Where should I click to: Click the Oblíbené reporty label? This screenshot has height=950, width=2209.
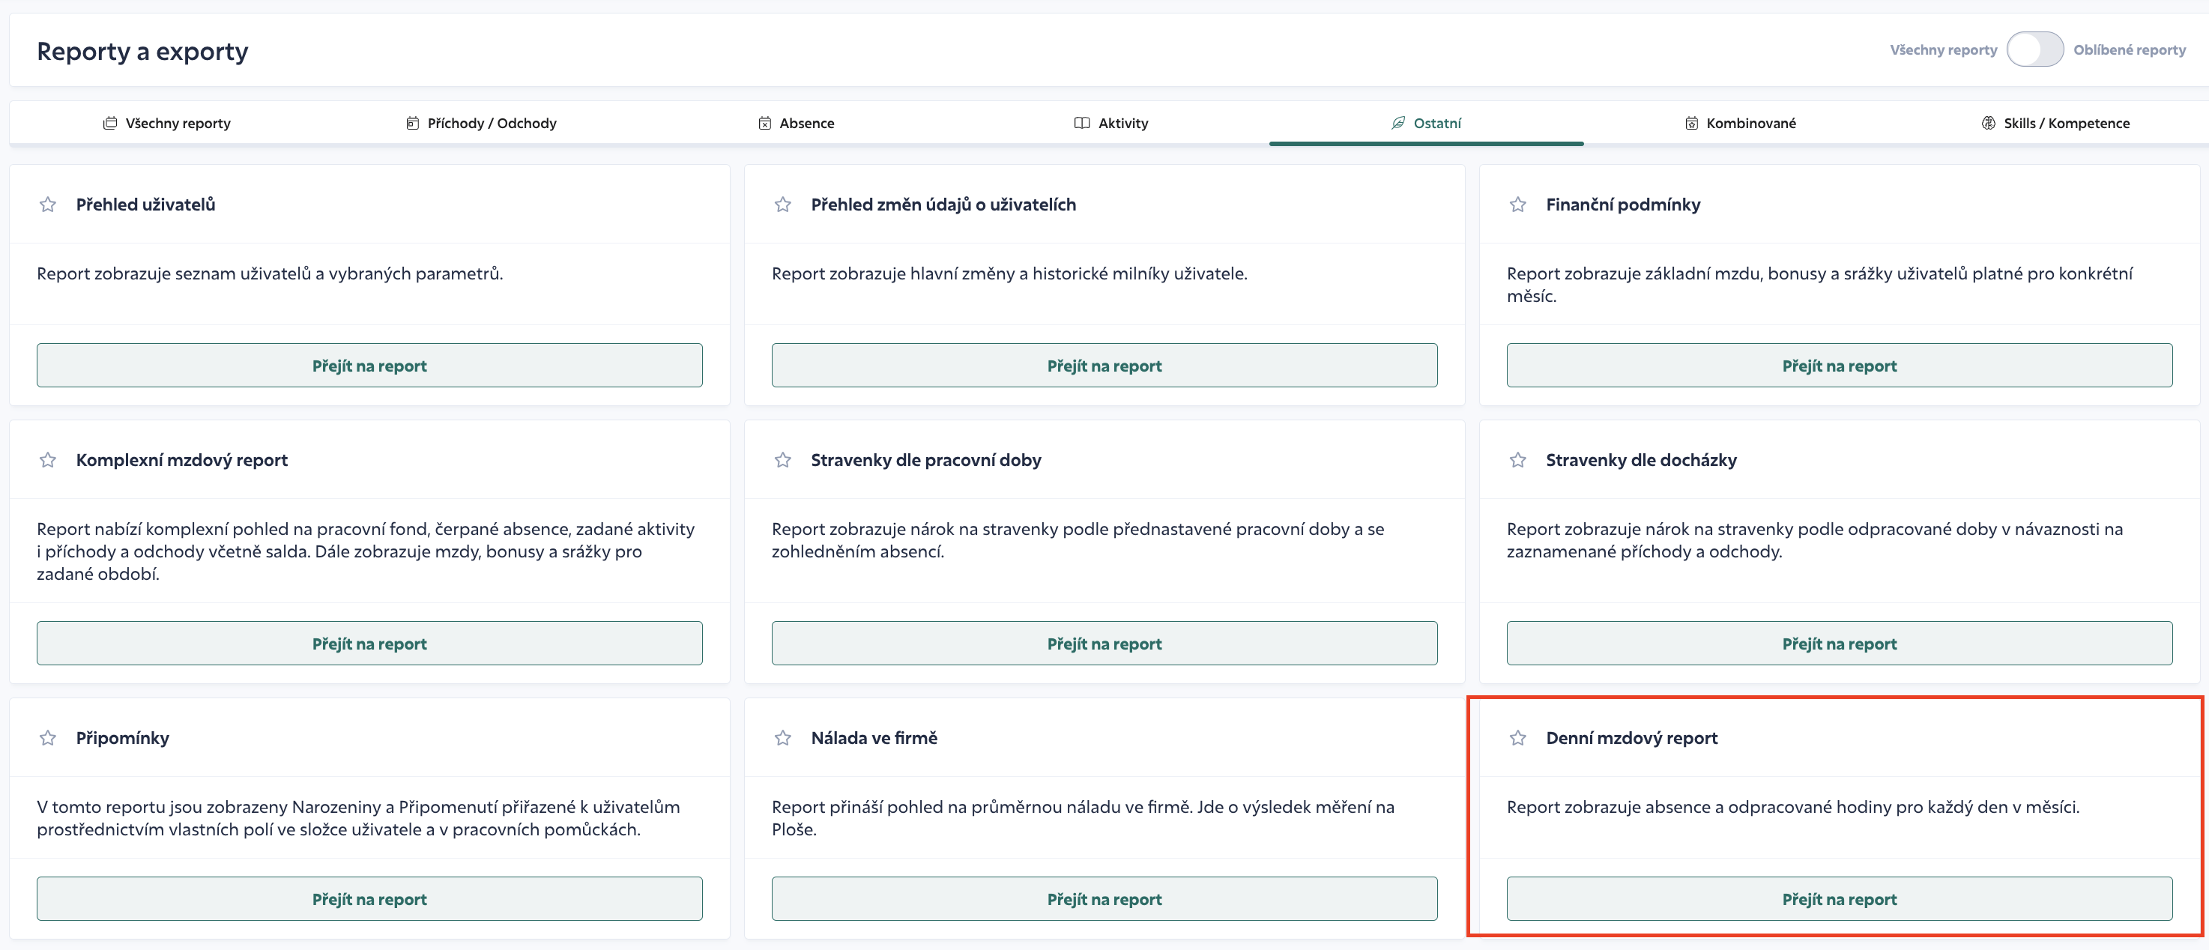(x=2130, y=49)
